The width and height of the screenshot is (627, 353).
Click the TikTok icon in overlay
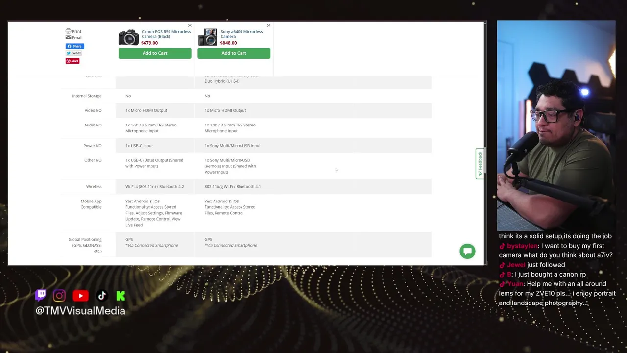coord(102,295)
